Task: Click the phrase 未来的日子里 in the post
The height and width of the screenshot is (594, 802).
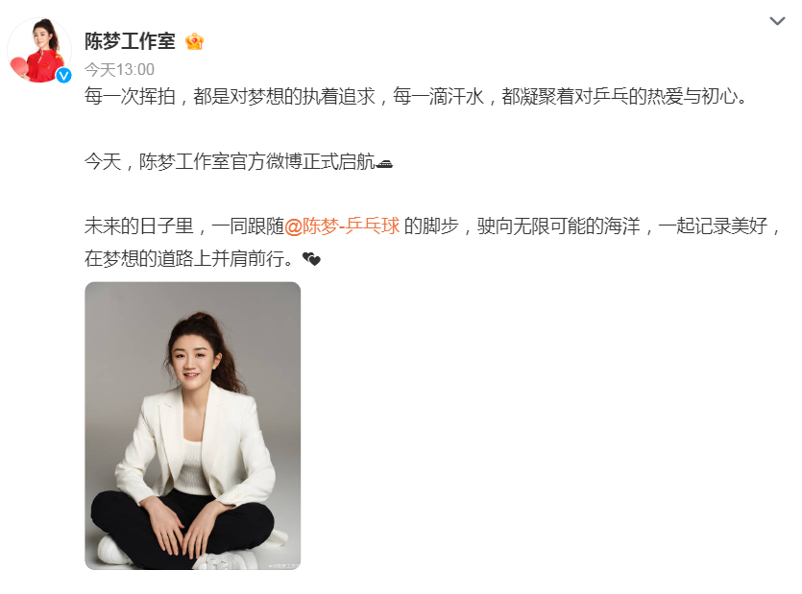Action: [139, 226]
